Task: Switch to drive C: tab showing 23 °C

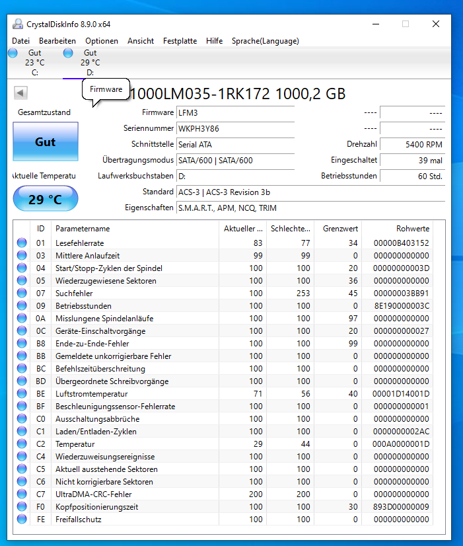Action: (x=35, y=62)
